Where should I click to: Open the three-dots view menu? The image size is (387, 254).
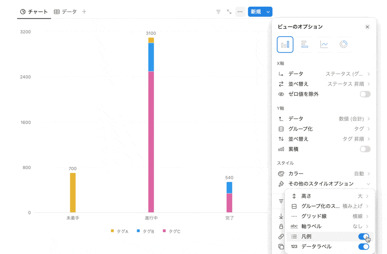(240, 12)
